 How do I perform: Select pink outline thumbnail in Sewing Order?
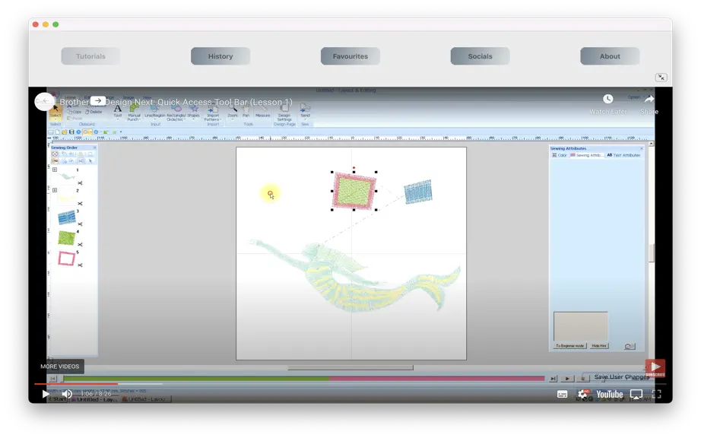(67, 259)
